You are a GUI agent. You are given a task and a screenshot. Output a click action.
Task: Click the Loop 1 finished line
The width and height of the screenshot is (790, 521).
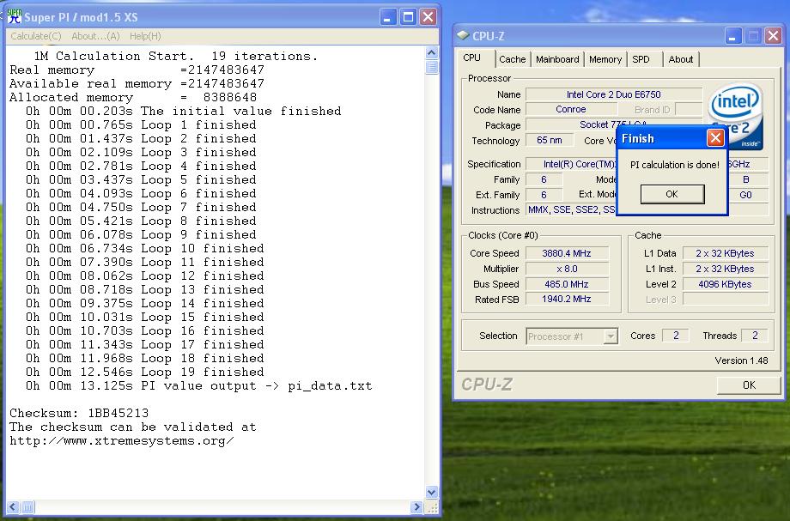[x=141, y=124]
